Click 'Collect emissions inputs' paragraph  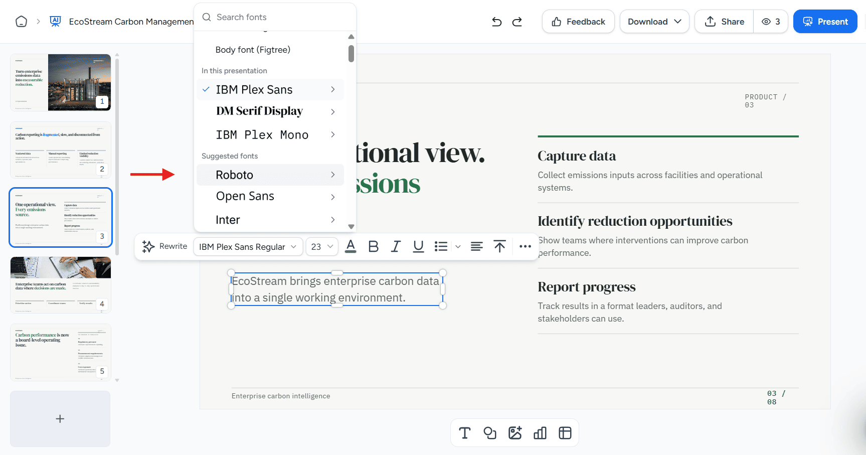click(650, 181)
